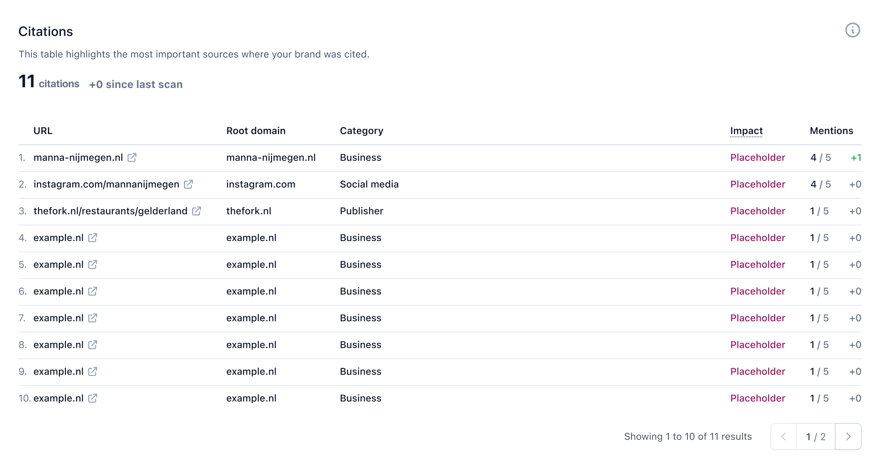
Task: Click the Publisher category cell
Action: click(x=361, y=211)
